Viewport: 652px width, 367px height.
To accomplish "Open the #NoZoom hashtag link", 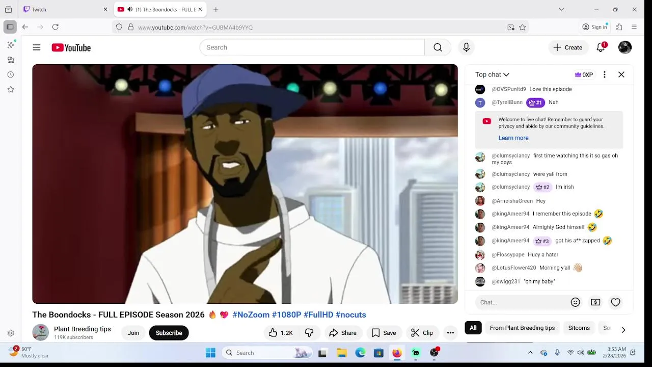I will (251, 315).
